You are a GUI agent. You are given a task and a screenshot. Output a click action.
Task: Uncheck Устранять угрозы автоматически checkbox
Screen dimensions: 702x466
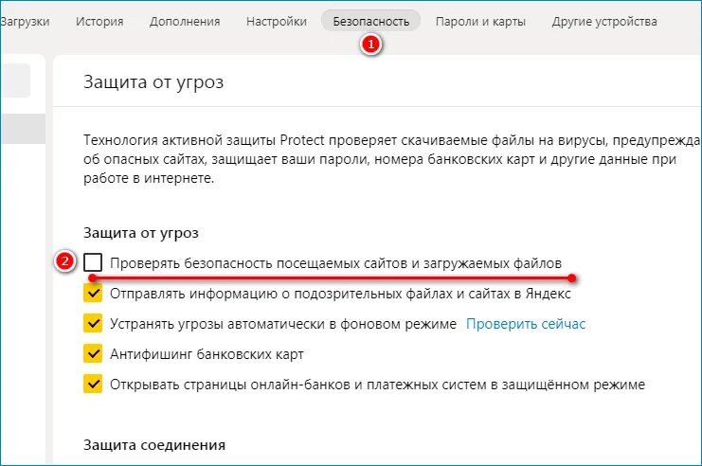tap(93, 324)
